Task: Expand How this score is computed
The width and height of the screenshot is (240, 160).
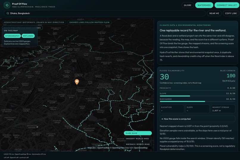Action: point(197,119)
